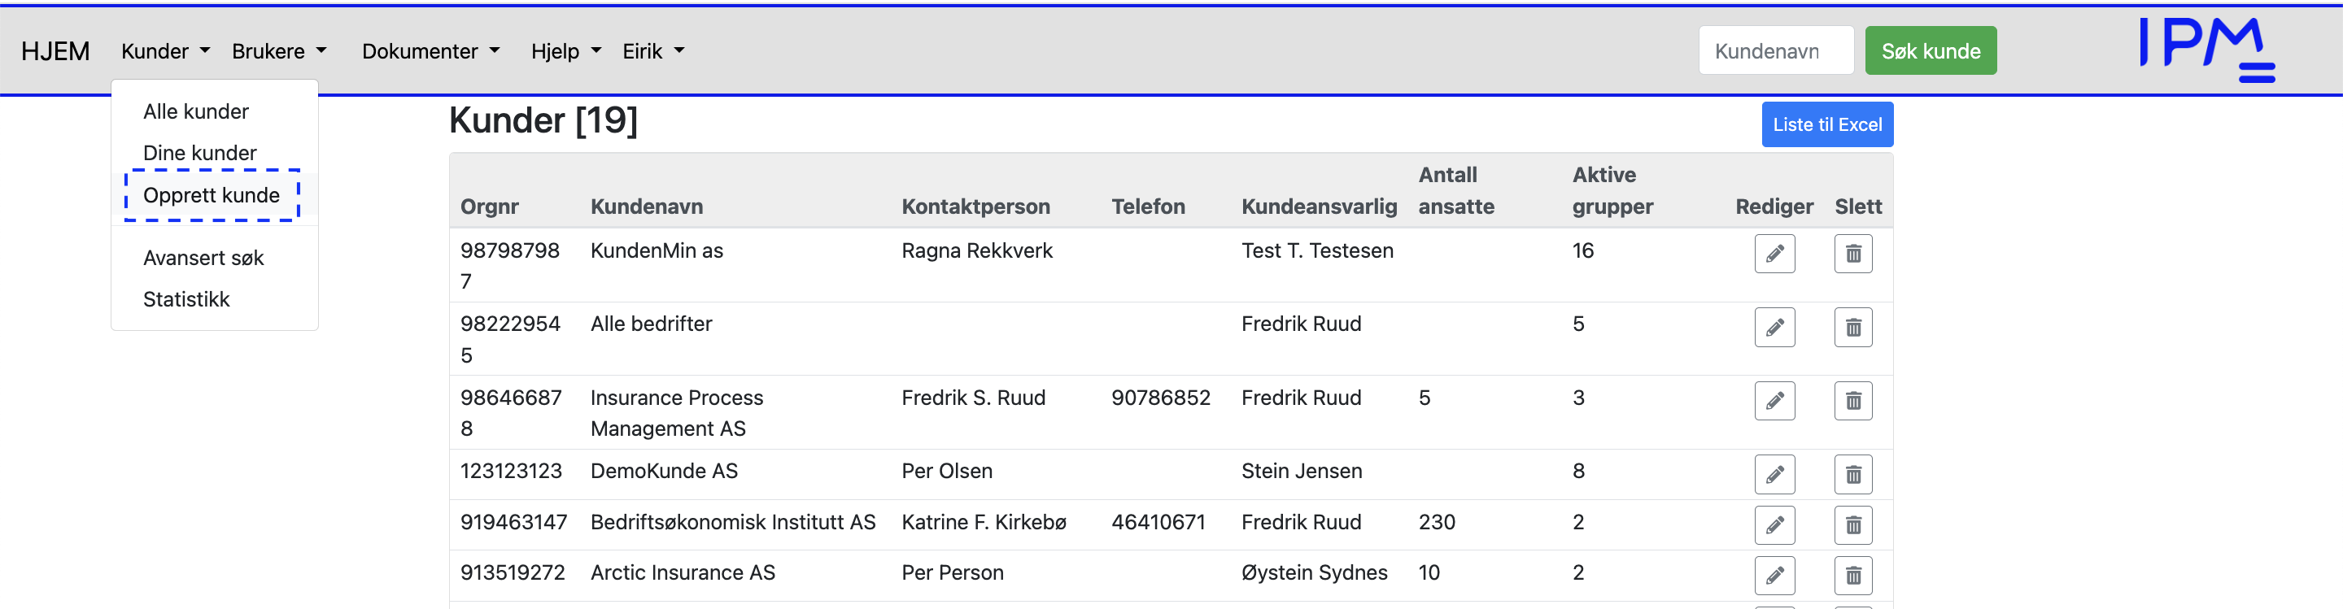Delete the Bedriftsøkonomisk Institutt AS customer

1852,525
